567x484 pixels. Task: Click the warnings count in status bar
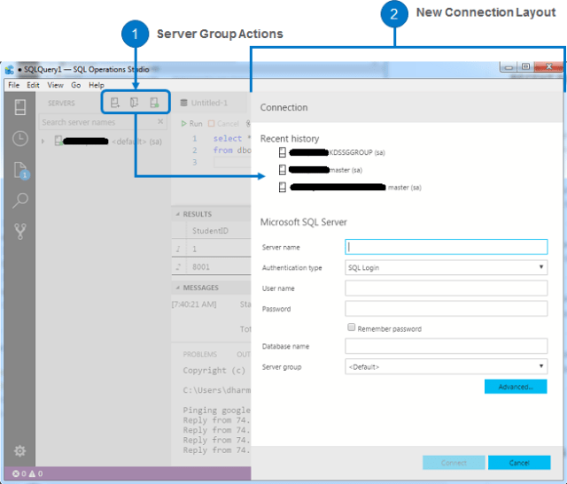click(35, 473)
